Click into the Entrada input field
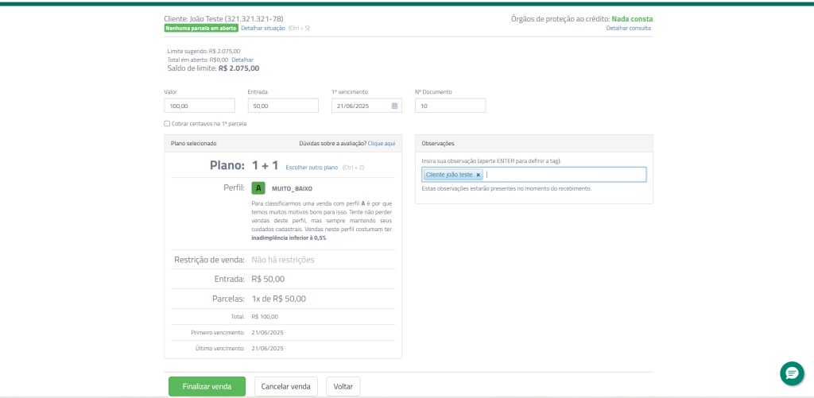Viewport: 814px width, 398px height. tap(283, 106)
